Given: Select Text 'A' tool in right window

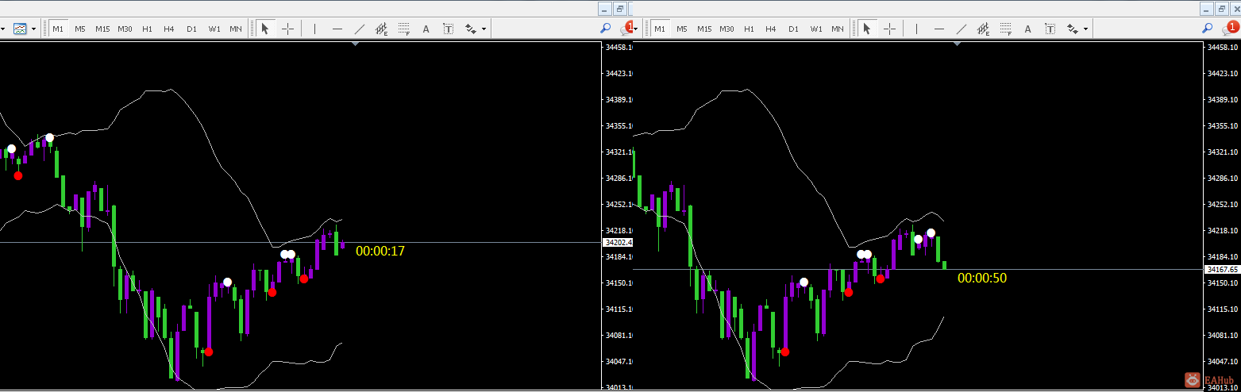Looking at the screenshot, I should click(x=1027, y=29).
